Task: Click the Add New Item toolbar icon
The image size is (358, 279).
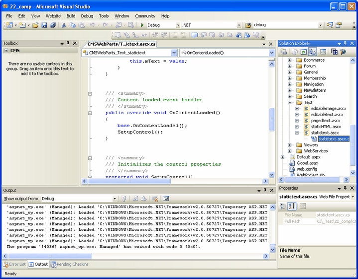Action: (22, 25)
